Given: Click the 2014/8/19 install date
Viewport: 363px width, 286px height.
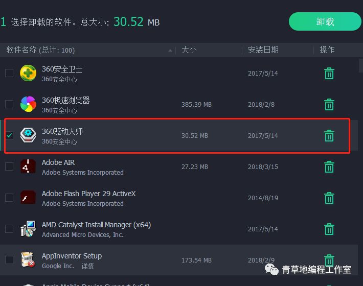Looking at the screenshot, I should pos(263,198).
